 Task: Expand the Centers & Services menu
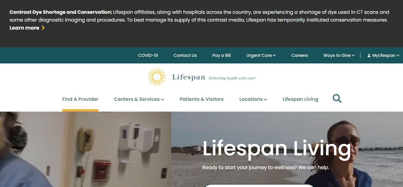pos(139,99)
